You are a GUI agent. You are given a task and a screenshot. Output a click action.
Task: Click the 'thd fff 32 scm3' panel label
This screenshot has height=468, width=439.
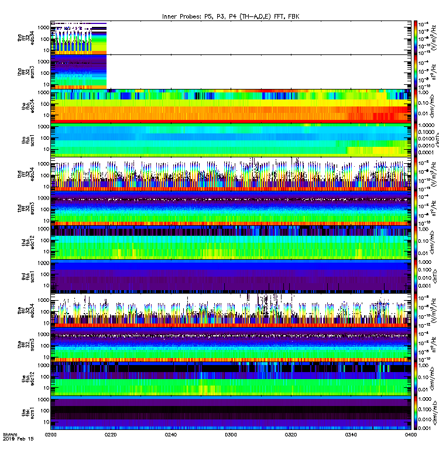(26, 208)
